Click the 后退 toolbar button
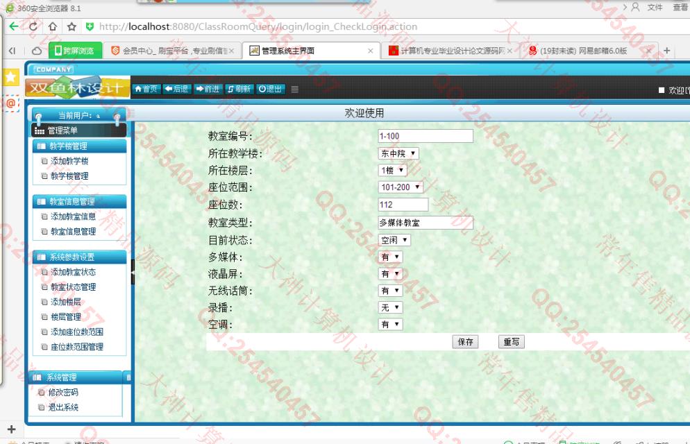690x444 pixels. point(176,89)
